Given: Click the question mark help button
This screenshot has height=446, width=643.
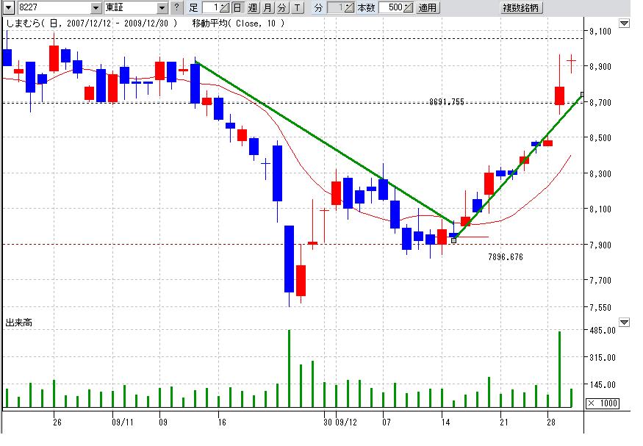Looking at the screenshot, I should pyautogui.click(x=176, y=8).
